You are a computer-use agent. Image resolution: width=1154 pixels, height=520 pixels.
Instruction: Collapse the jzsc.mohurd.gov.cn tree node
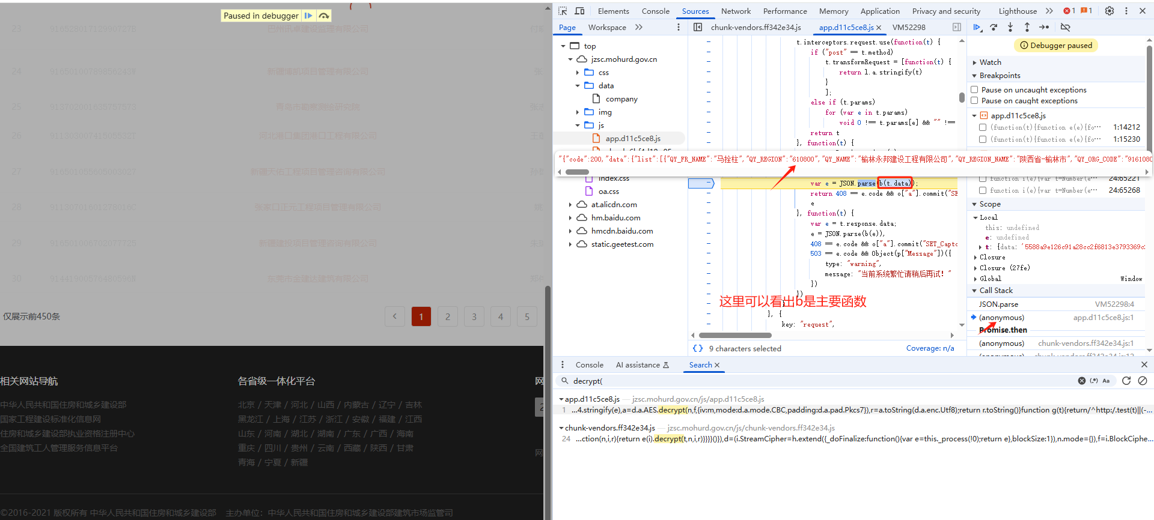[570, 59]
